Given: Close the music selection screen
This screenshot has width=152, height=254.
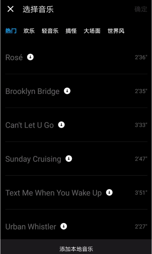Looking at the screenshot, I should click(x=10, y=9).
